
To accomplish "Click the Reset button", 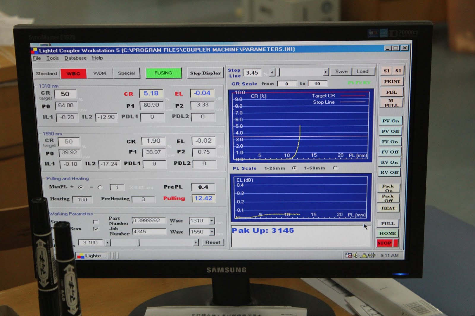I will point(213,242).
